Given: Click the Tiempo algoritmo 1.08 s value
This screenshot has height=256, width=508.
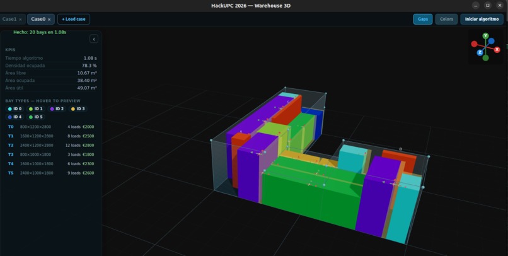Looking at the screenshot, I should [x=90, y=59].
